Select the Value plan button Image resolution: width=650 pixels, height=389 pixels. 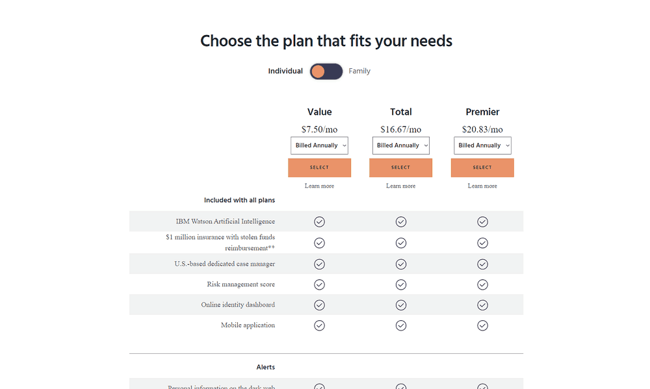click(319, 168)
